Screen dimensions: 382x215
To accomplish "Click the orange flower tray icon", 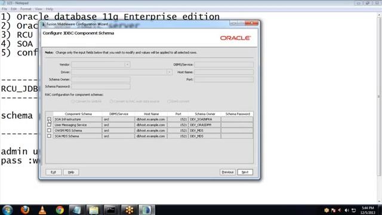I will click(x=326, y=210).
